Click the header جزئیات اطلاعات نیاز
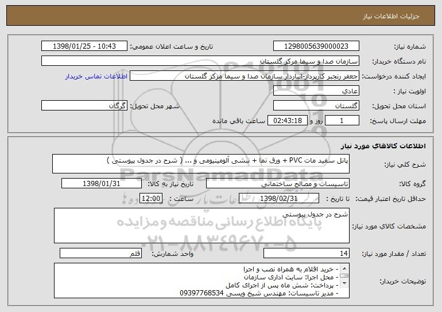This screenshot has width=442, height=312. click(x=391, y=16)
